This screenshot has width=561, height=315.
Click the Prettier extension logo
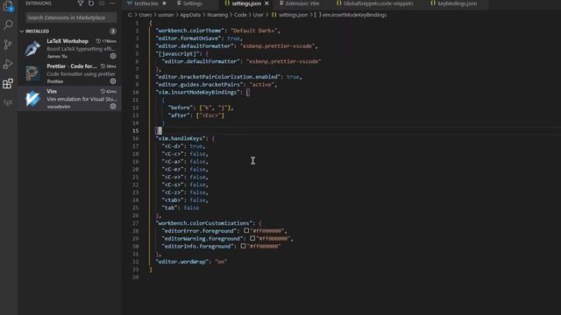[x=32, y=73]
